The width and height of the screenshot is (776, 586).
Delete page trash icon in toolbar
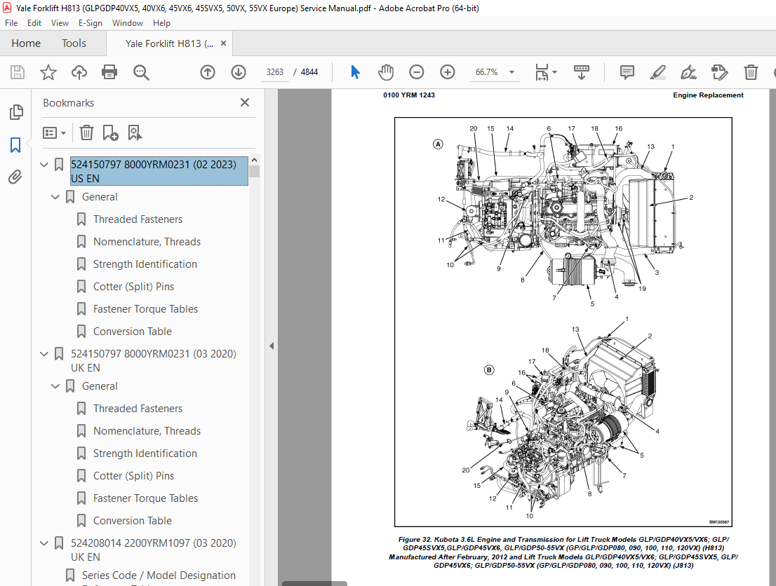tap(751, 72)
